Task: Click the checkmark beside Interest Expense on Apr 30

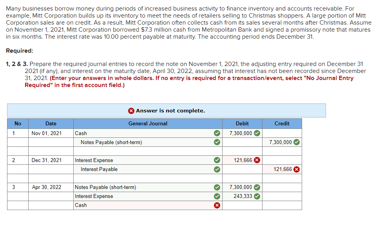Action: 217,196
